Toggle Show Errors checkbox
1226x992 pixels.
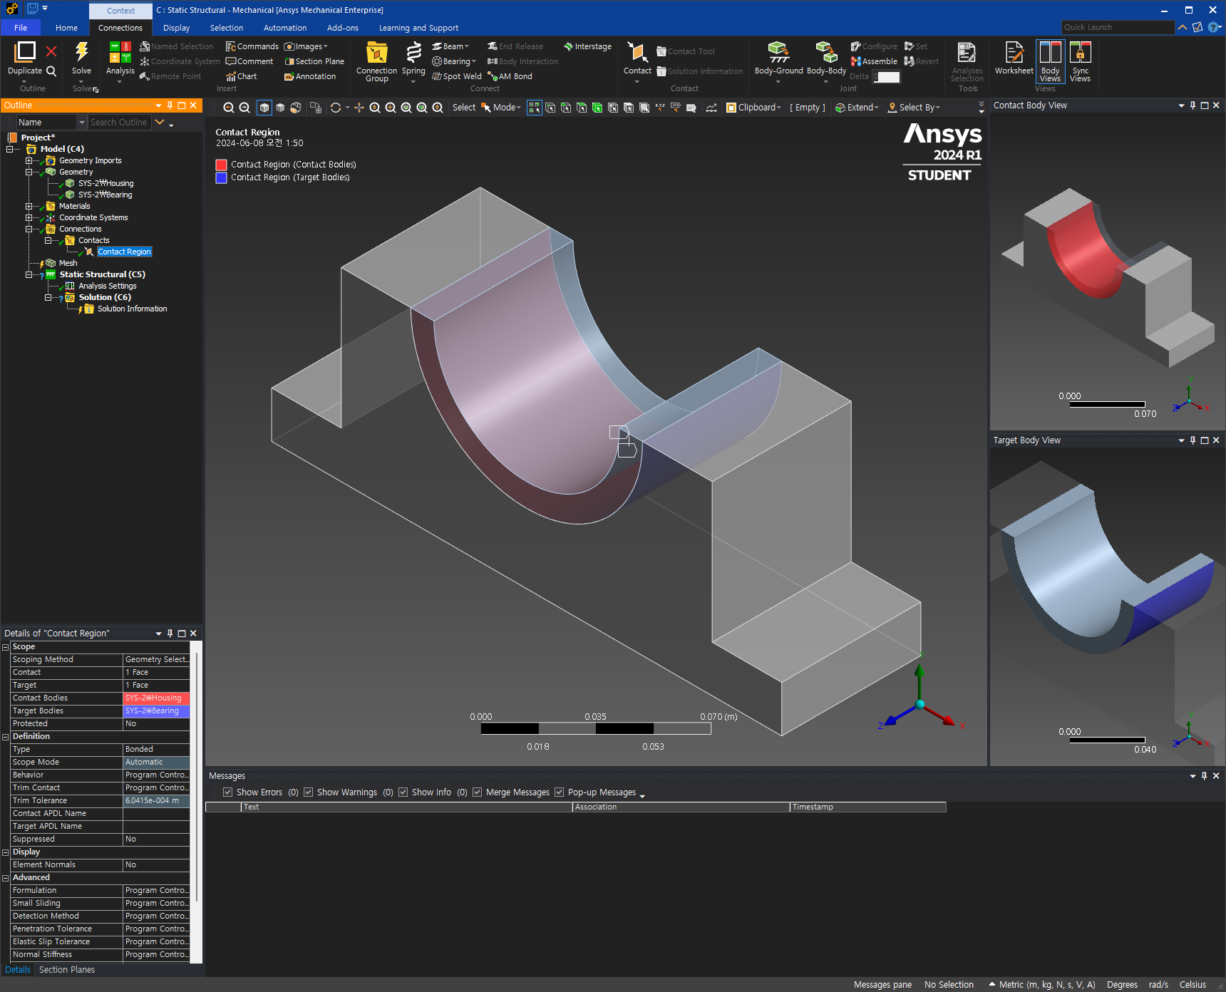[227, 792]
